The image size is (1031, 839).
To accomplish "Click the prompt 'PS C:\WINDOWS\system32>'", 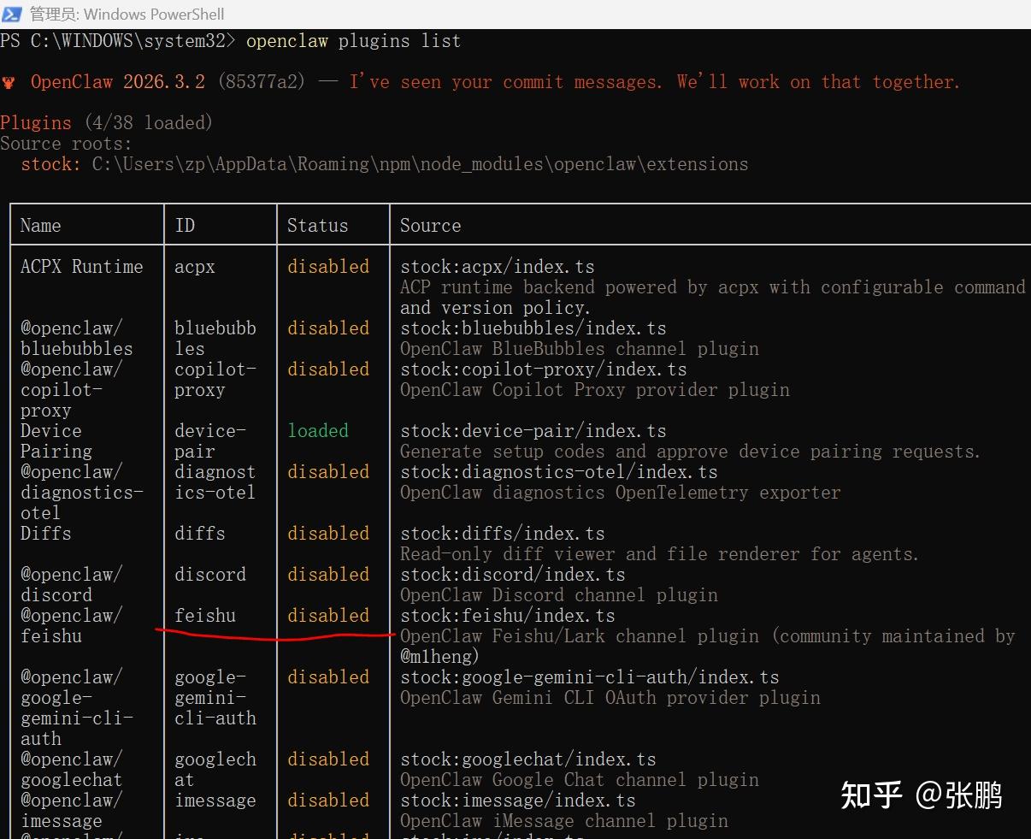I will 118,41.
